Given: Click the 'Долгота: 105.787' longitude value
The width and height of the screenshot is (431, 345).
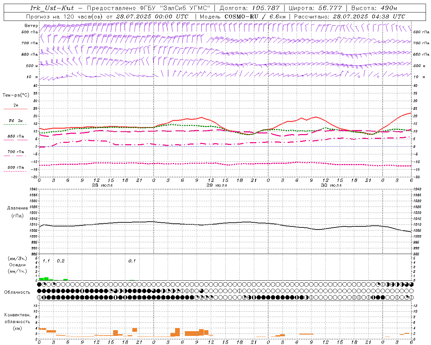Looking at the screenshot, I should 250,8.
